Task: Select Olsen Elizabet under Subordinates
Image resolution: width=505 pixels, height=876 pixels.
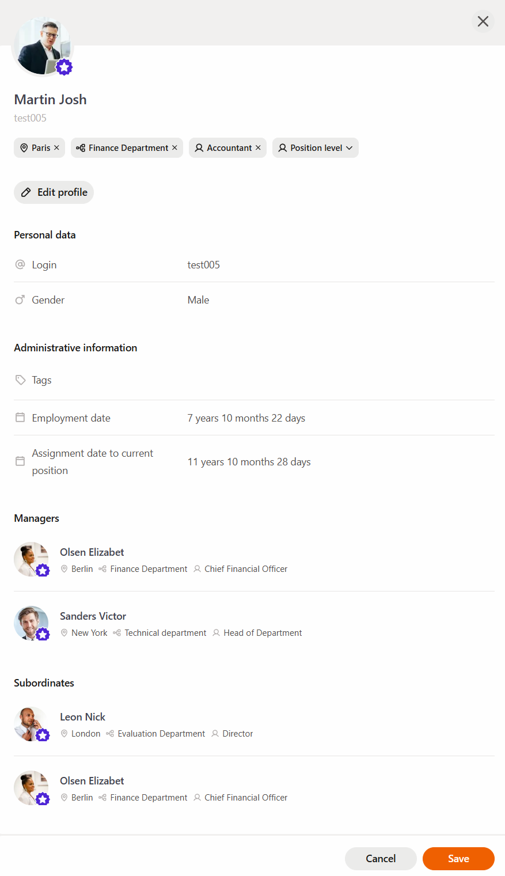Action: tap(254, 788)
